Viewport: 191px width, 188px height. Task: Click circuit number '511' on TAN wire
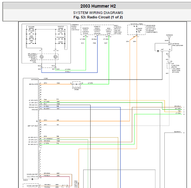click(x=58, y=99)
